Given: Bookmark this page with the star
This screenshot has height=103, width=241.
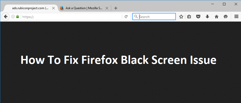Looking at the screenshot, I should click(181, 17).
